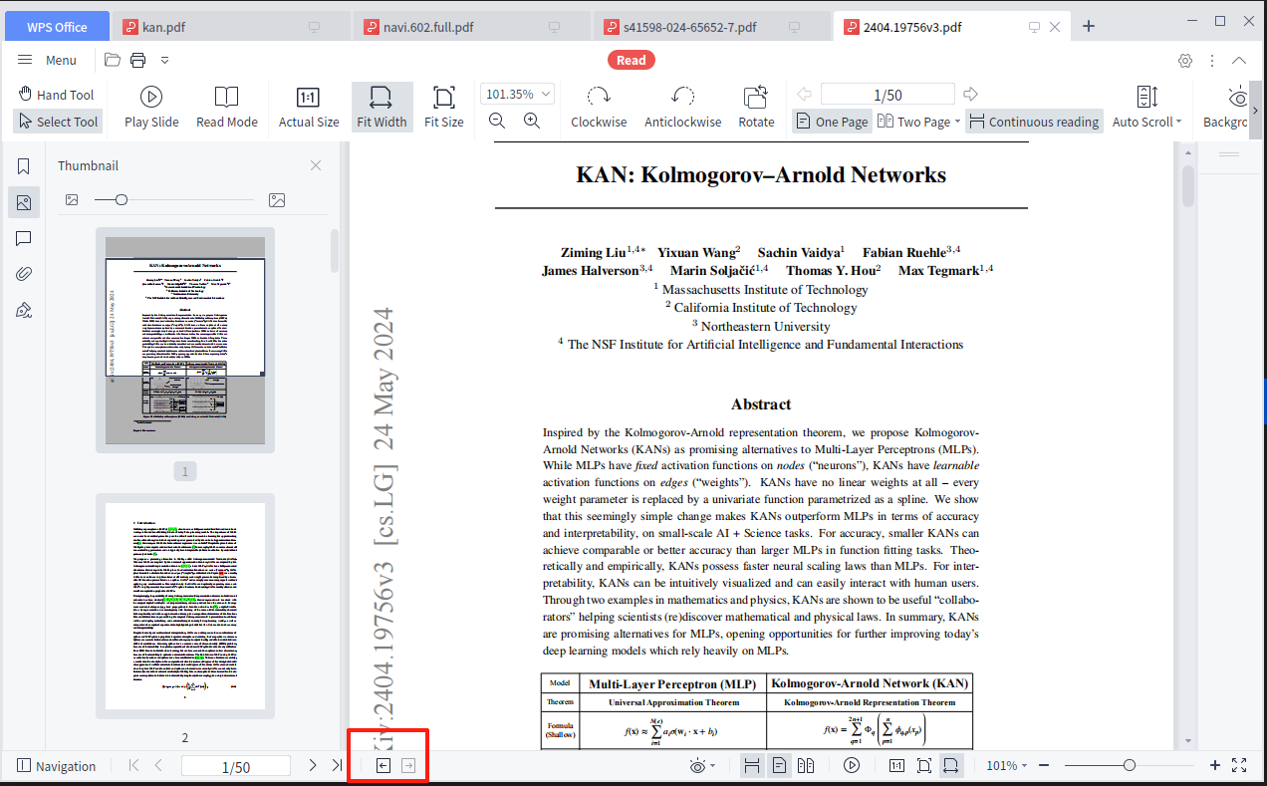This screenshot has height=786, width=1267.
Task: Collapse the ribbon with the up chevron
Action: (x=1239, y=60)
